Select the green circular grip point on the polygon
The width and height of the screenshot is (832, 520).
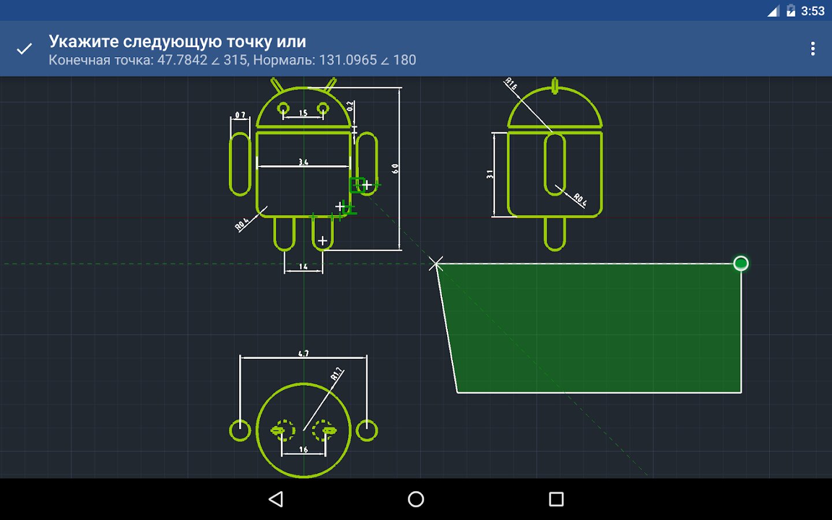pos(741,263)
